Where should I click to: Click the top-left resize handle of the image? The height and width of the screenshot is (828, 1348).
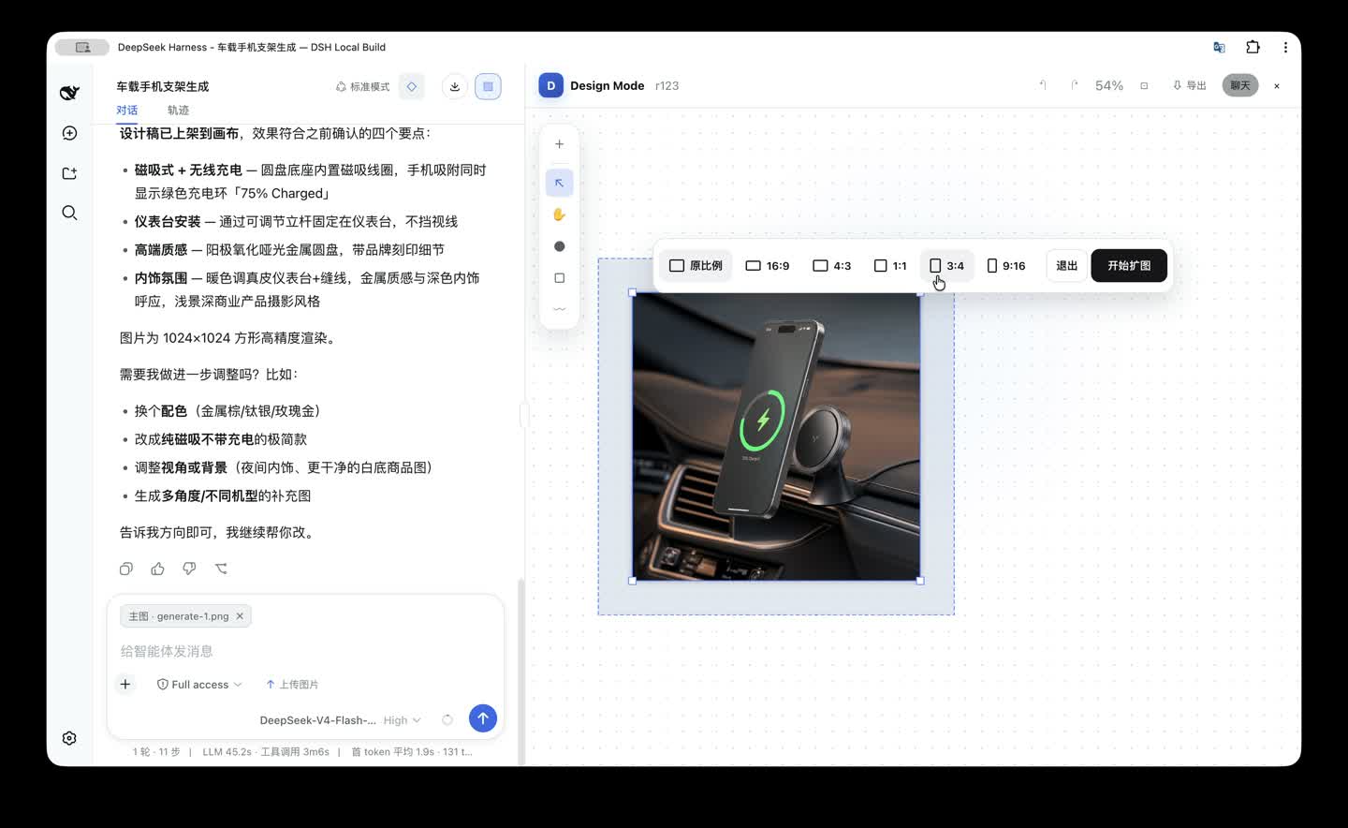click(x=633, y=293)
